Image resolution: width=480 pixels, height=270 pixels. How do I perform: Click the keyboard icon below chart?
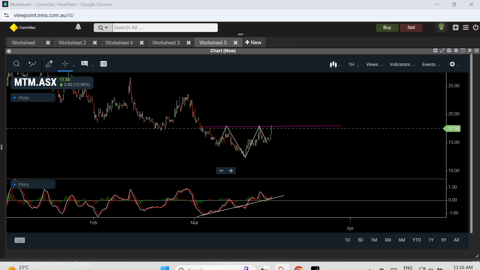coord(20,240)
